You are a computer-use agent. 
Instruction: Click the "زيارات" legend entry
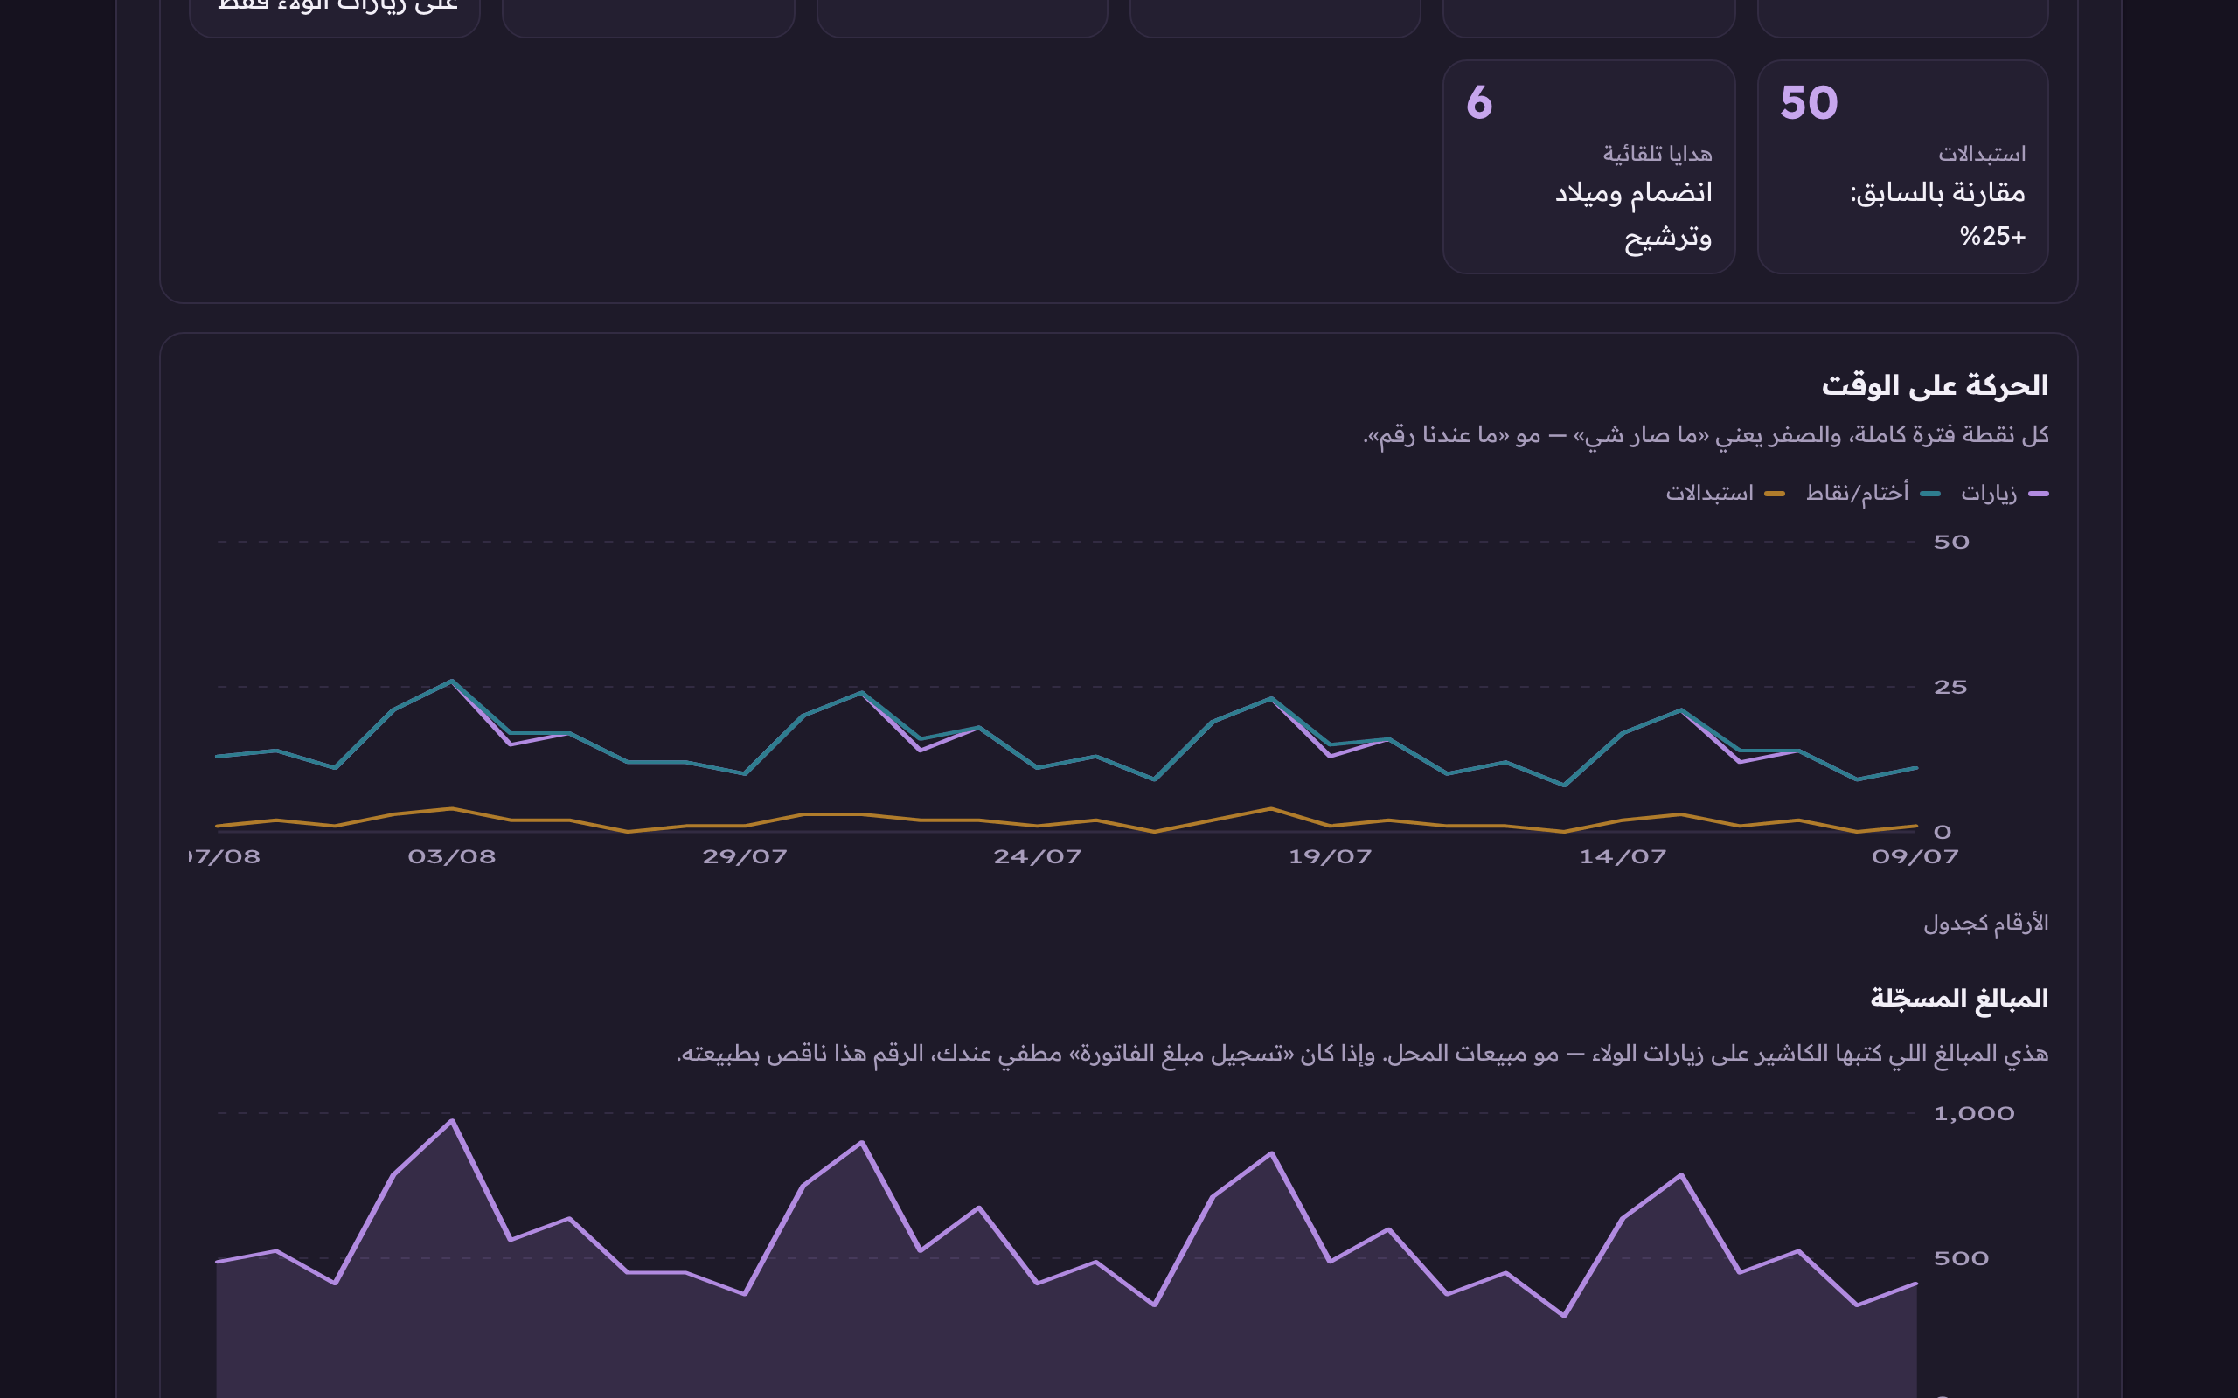click(2004, 494)
